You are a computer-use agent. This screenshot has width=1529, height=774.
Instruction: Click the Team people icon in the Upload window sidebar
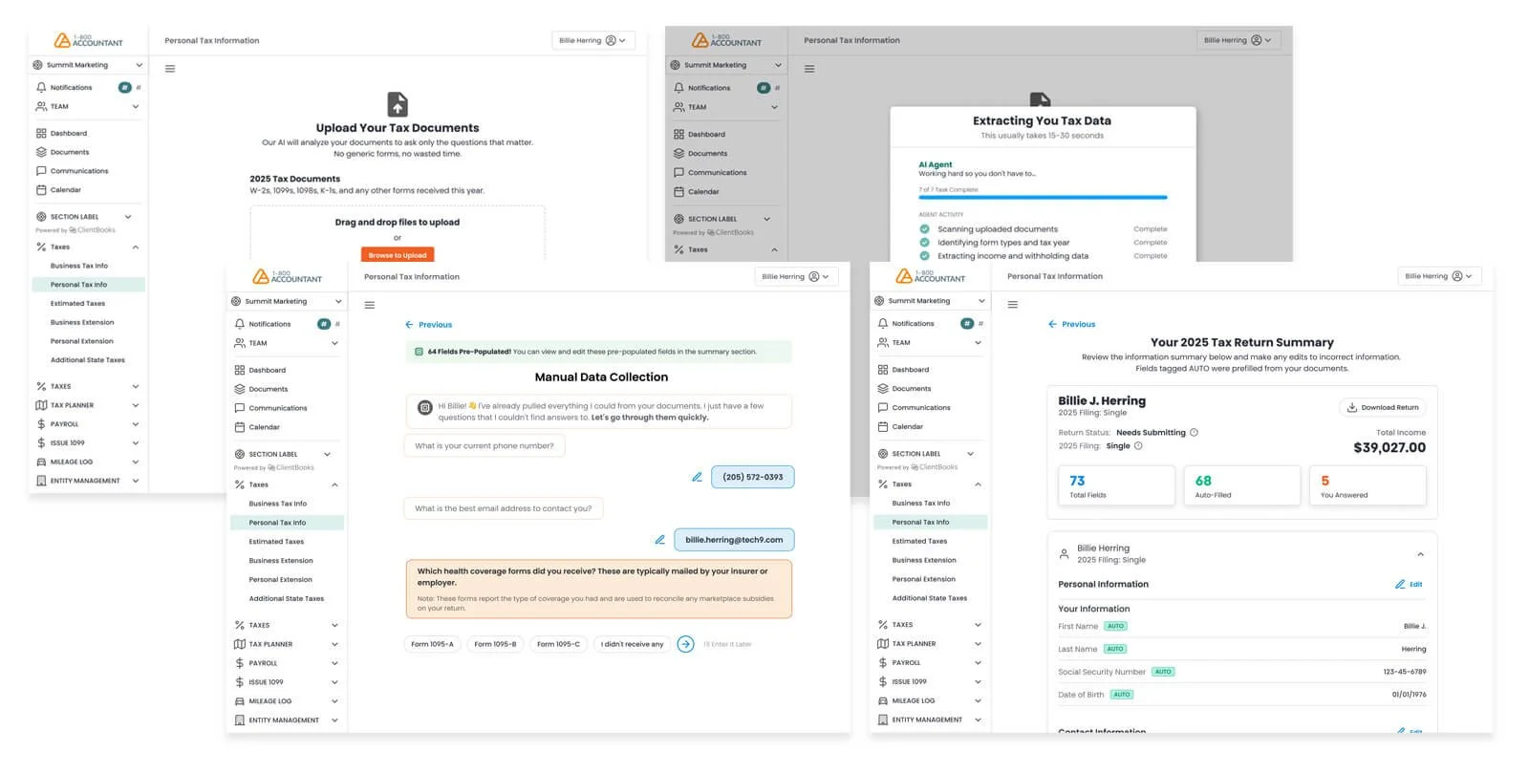click(41, 106)
